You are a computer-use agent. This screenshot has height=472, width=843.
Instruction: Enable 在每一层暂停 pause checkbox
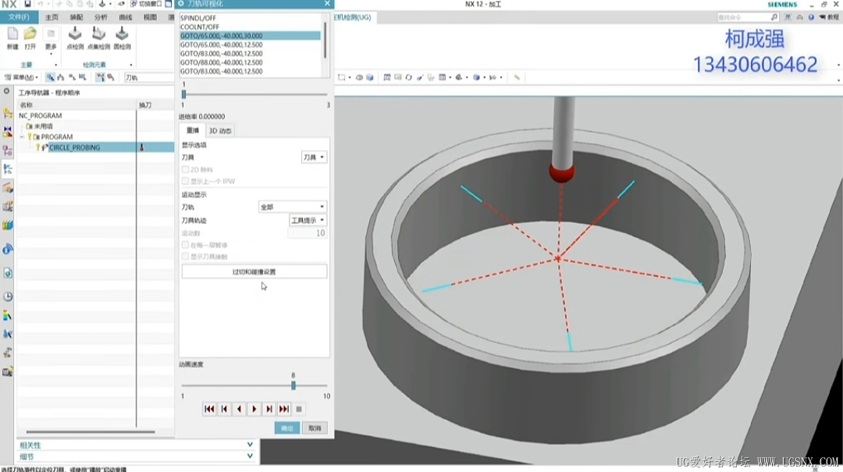[185, 245]
